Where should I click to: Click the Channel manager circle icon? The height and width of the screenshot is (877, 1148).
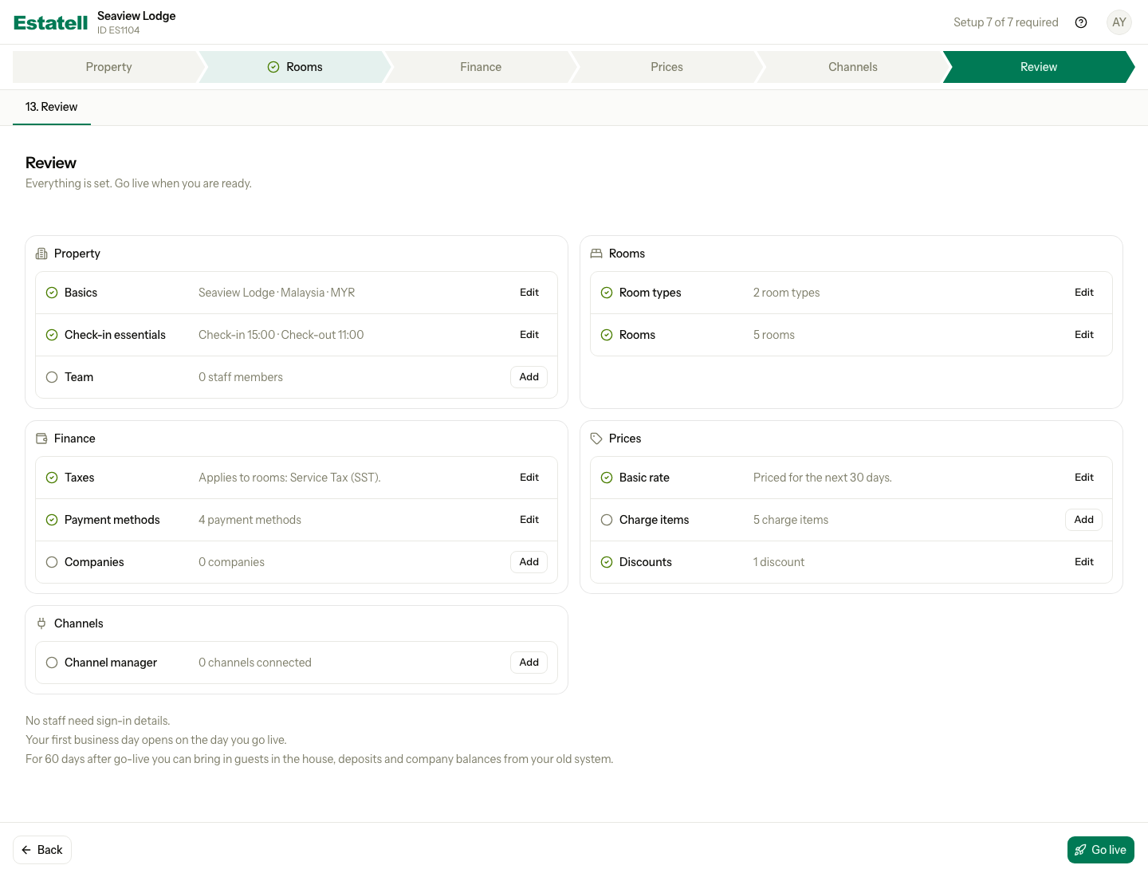[x=52, y=663]
